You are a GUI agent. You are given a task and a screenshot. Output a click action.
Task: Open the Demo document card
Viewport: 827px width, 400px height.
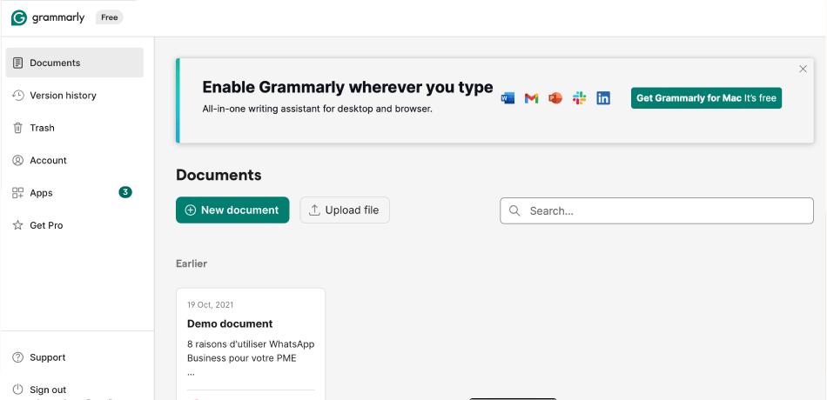[x=251, y=343]
